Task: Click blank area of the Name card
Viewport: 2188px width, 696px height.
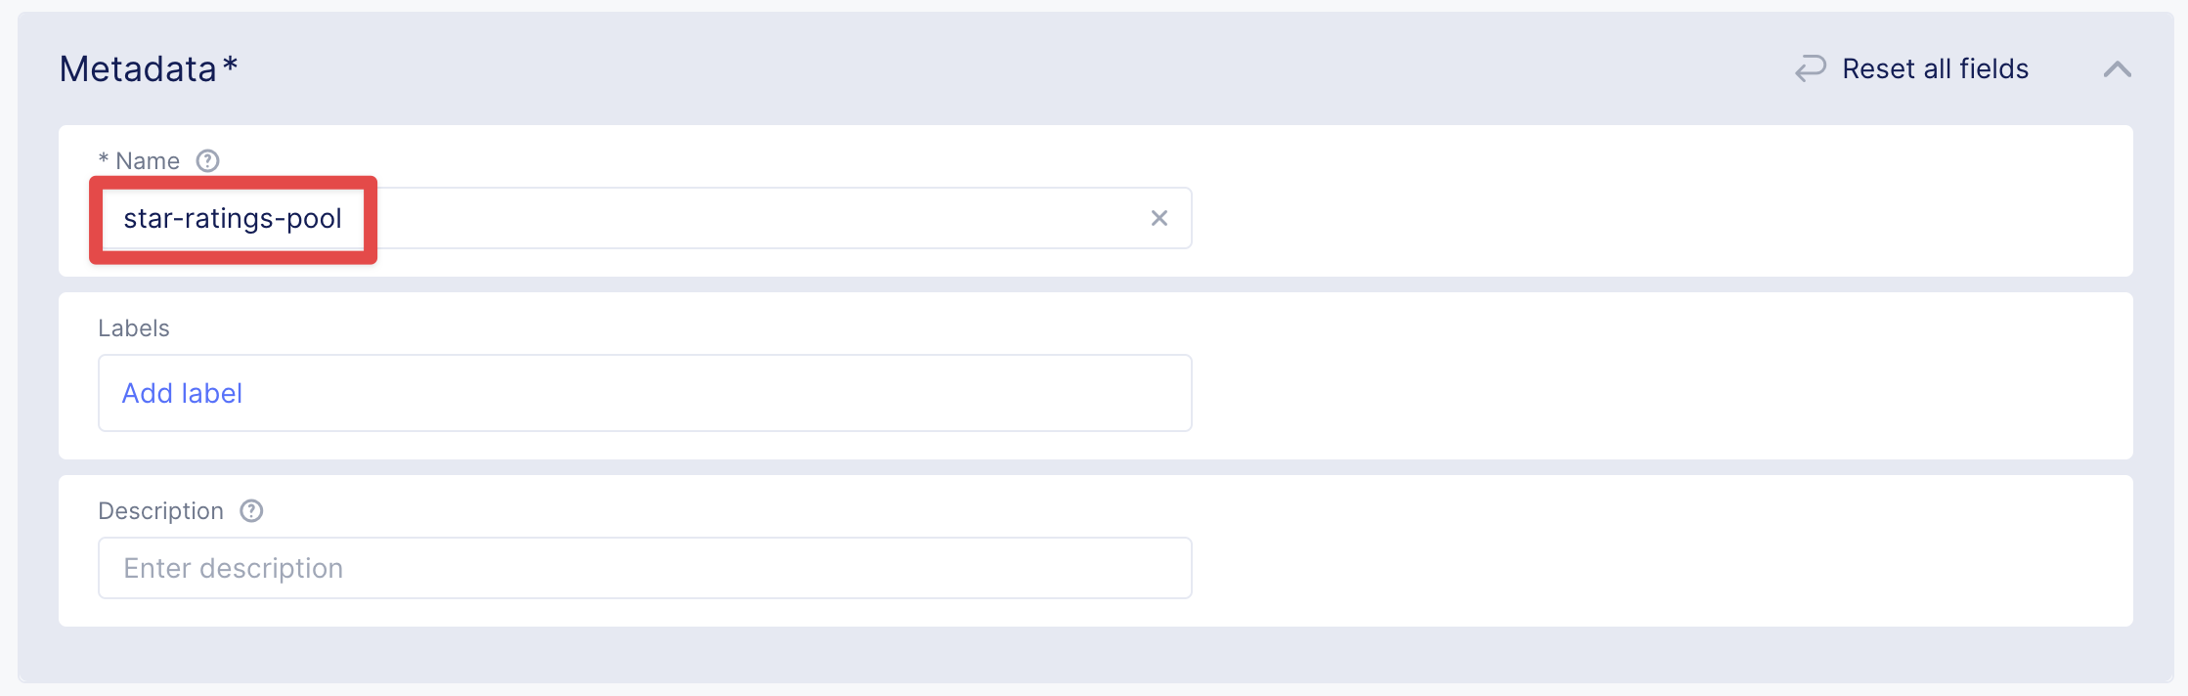Action: click(1662, 201)
